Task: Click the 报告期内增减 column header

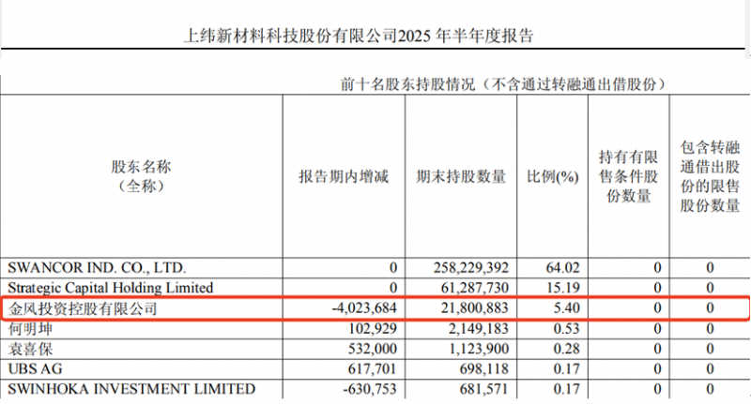Action: click(344, 176)
